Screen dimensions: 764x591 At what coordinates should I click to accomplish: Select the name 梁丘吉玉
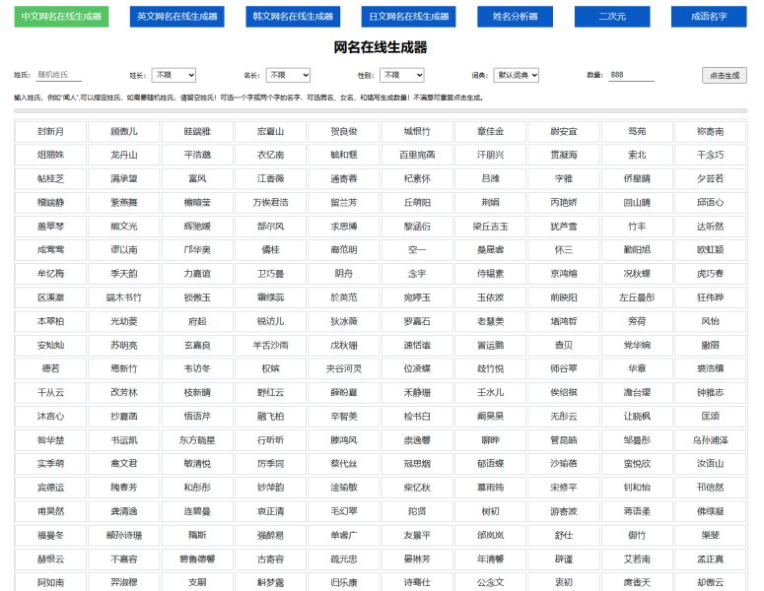click(x=490, y=227)
